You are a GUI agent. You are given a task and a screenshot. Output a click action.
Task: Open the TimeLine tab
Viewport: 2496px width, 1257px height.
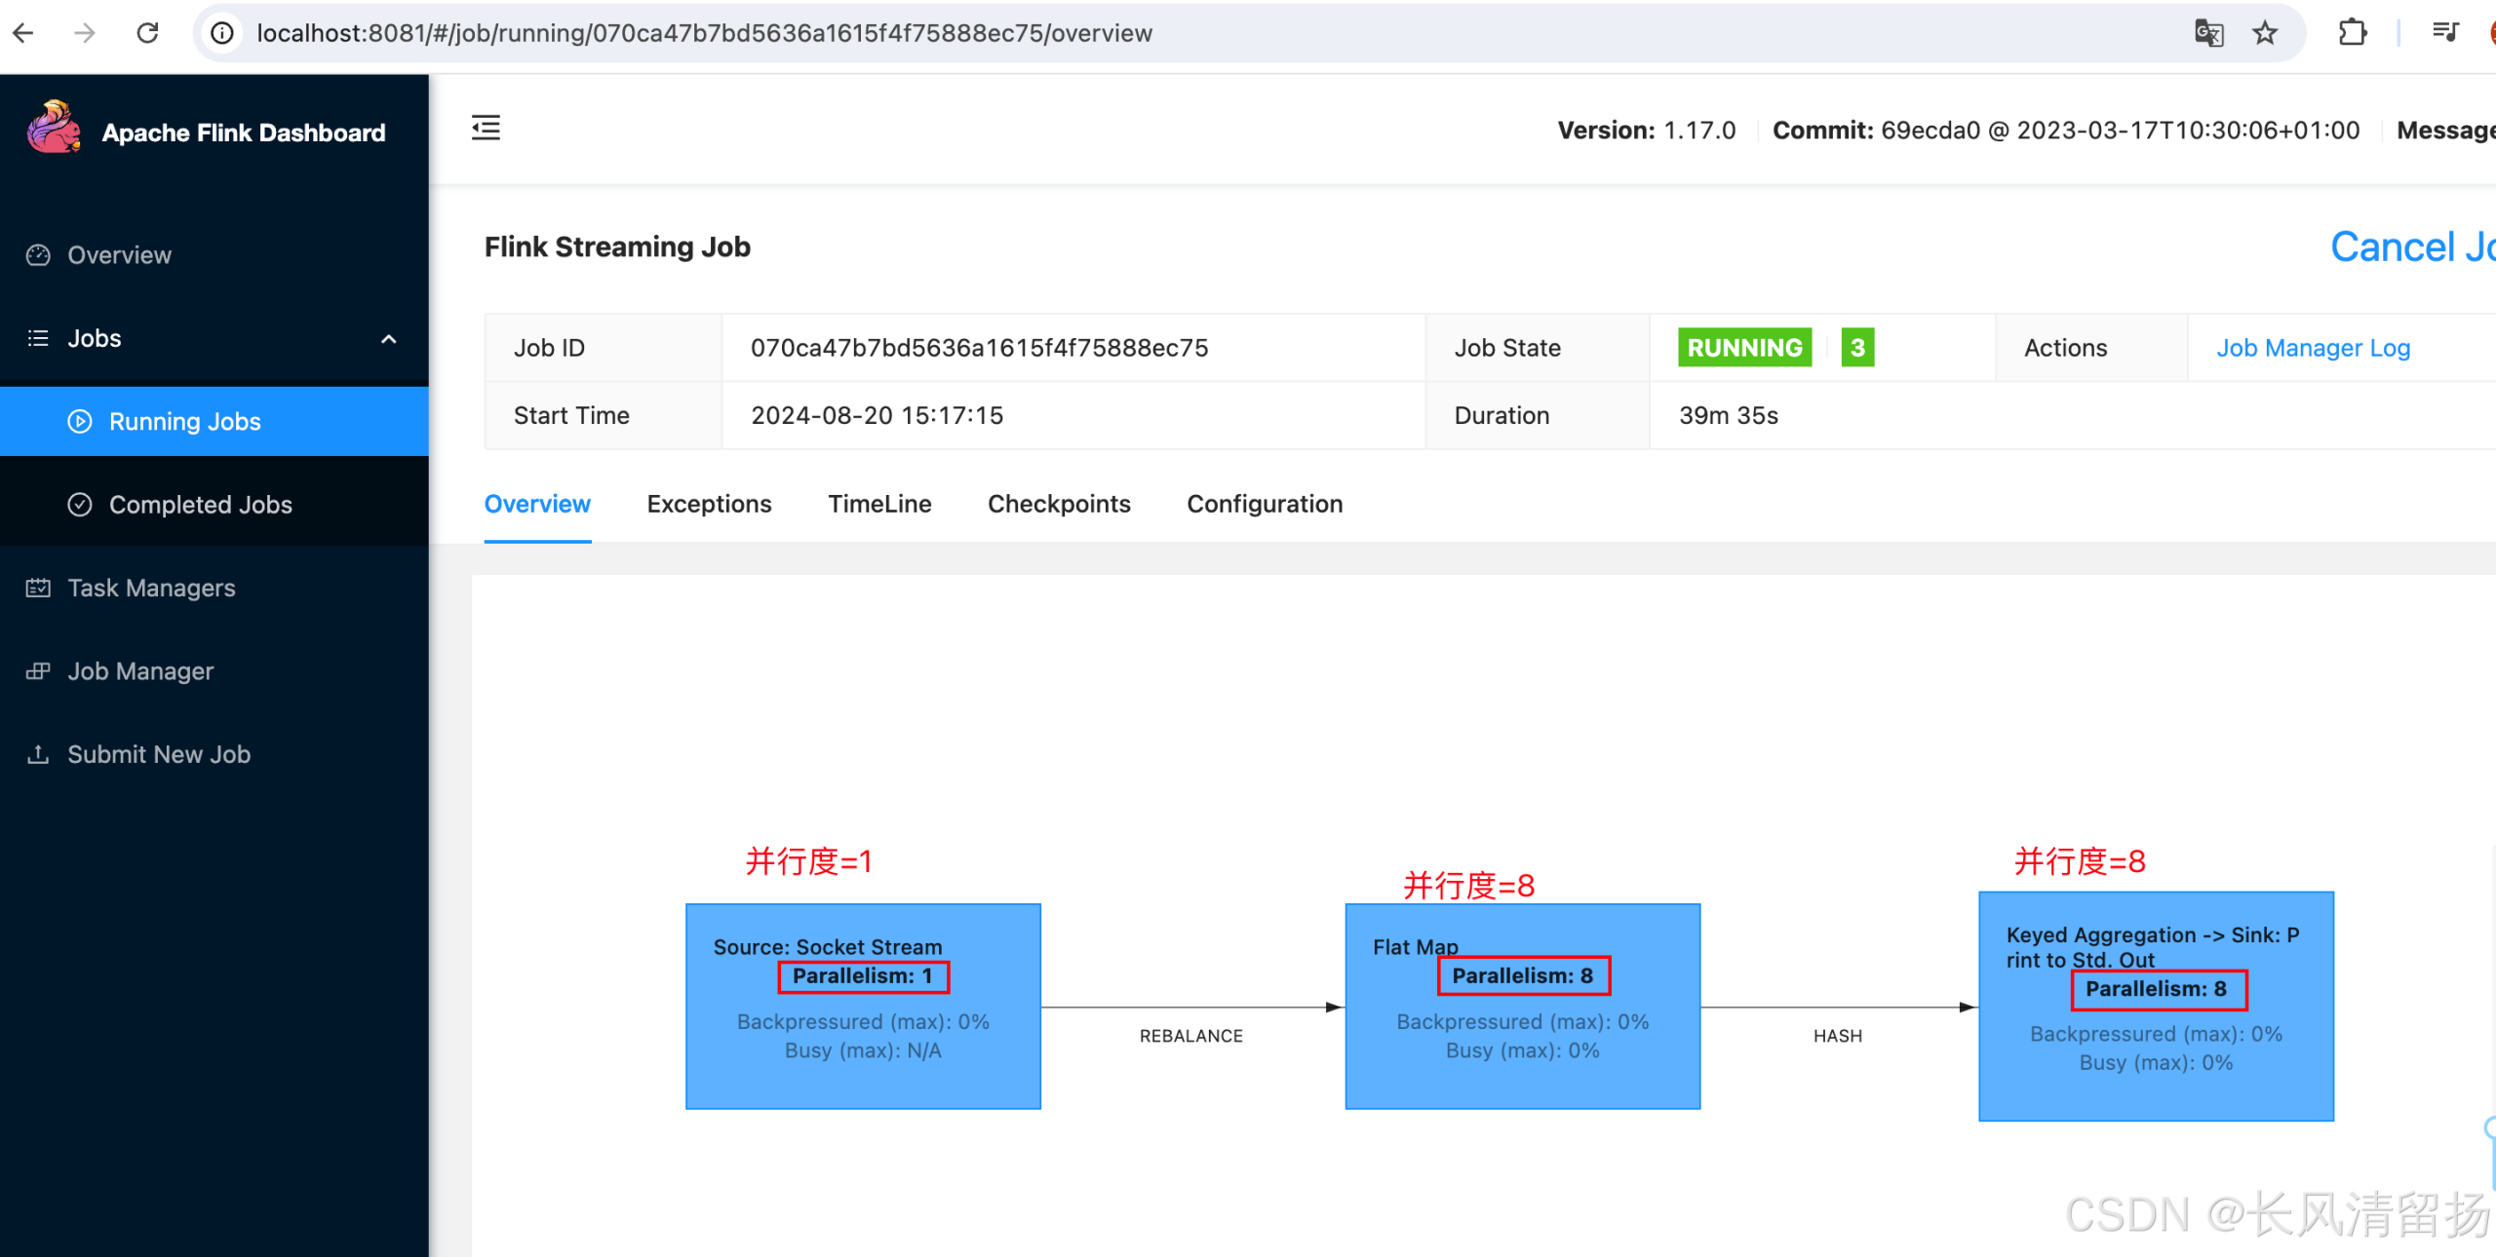point(879,504)
